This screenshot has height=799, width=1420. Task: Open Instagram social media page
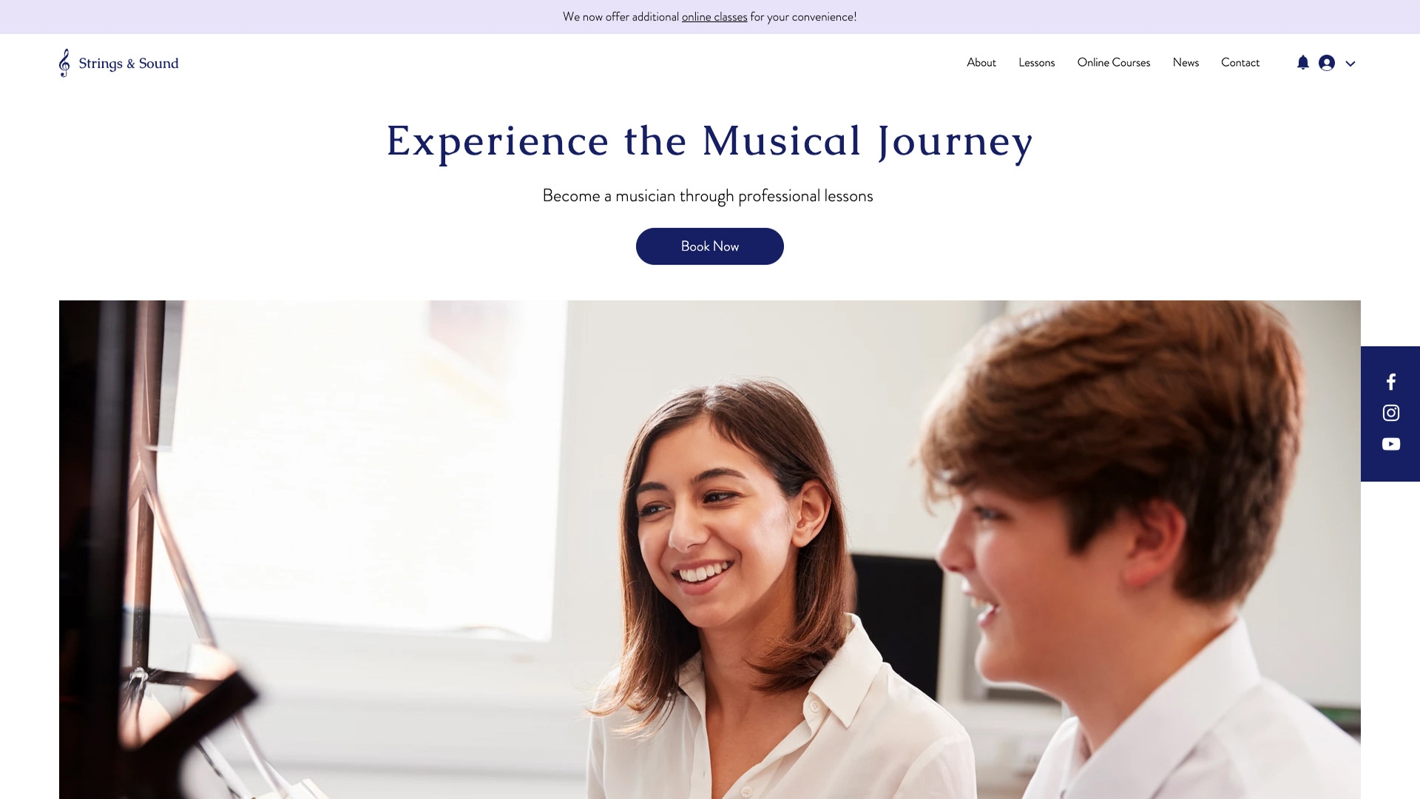1390,413
